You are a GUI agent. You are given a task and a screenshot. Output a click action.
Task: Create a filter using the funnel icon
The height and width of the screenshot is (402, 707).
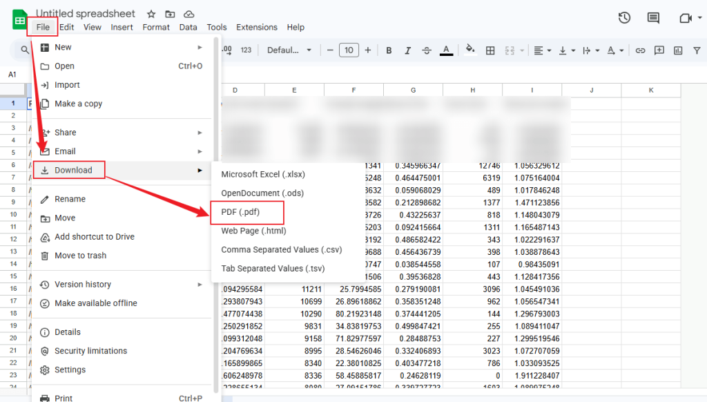(698, 50)
